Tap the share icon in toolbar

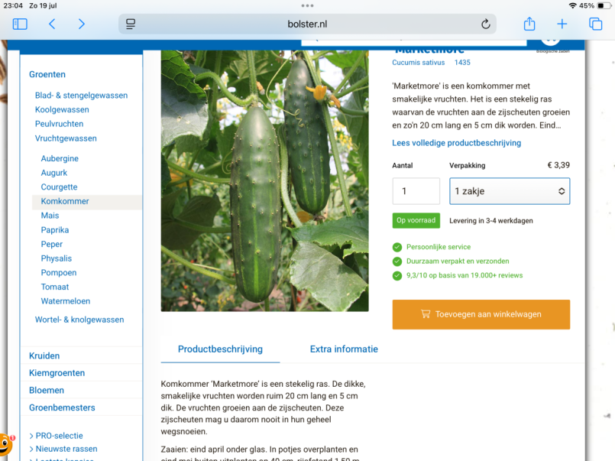tap(529, 24)
